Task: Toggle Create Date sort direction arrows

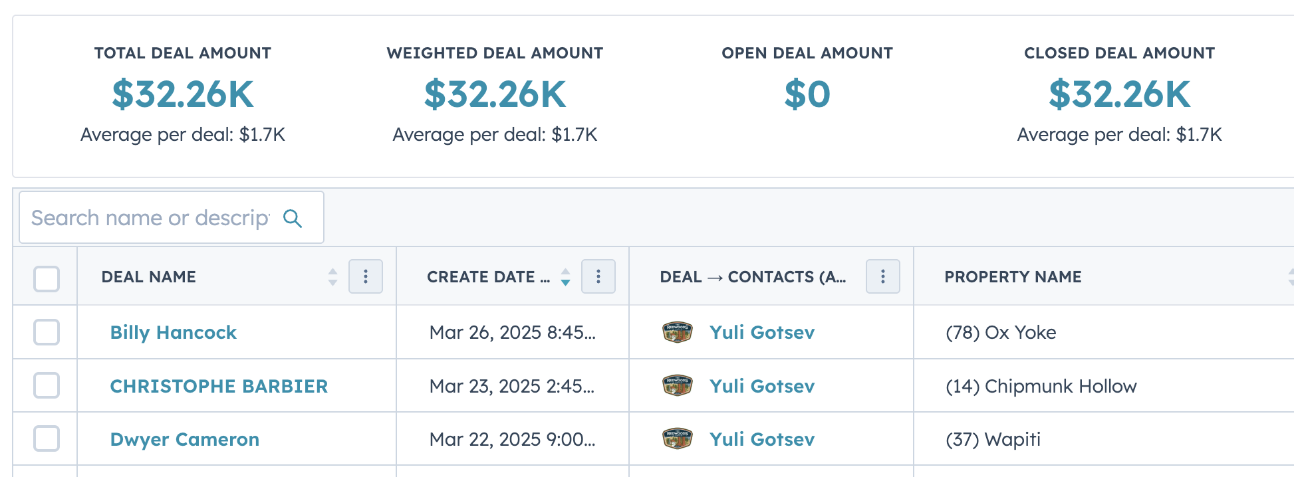Action: click(x=565, y=276)
